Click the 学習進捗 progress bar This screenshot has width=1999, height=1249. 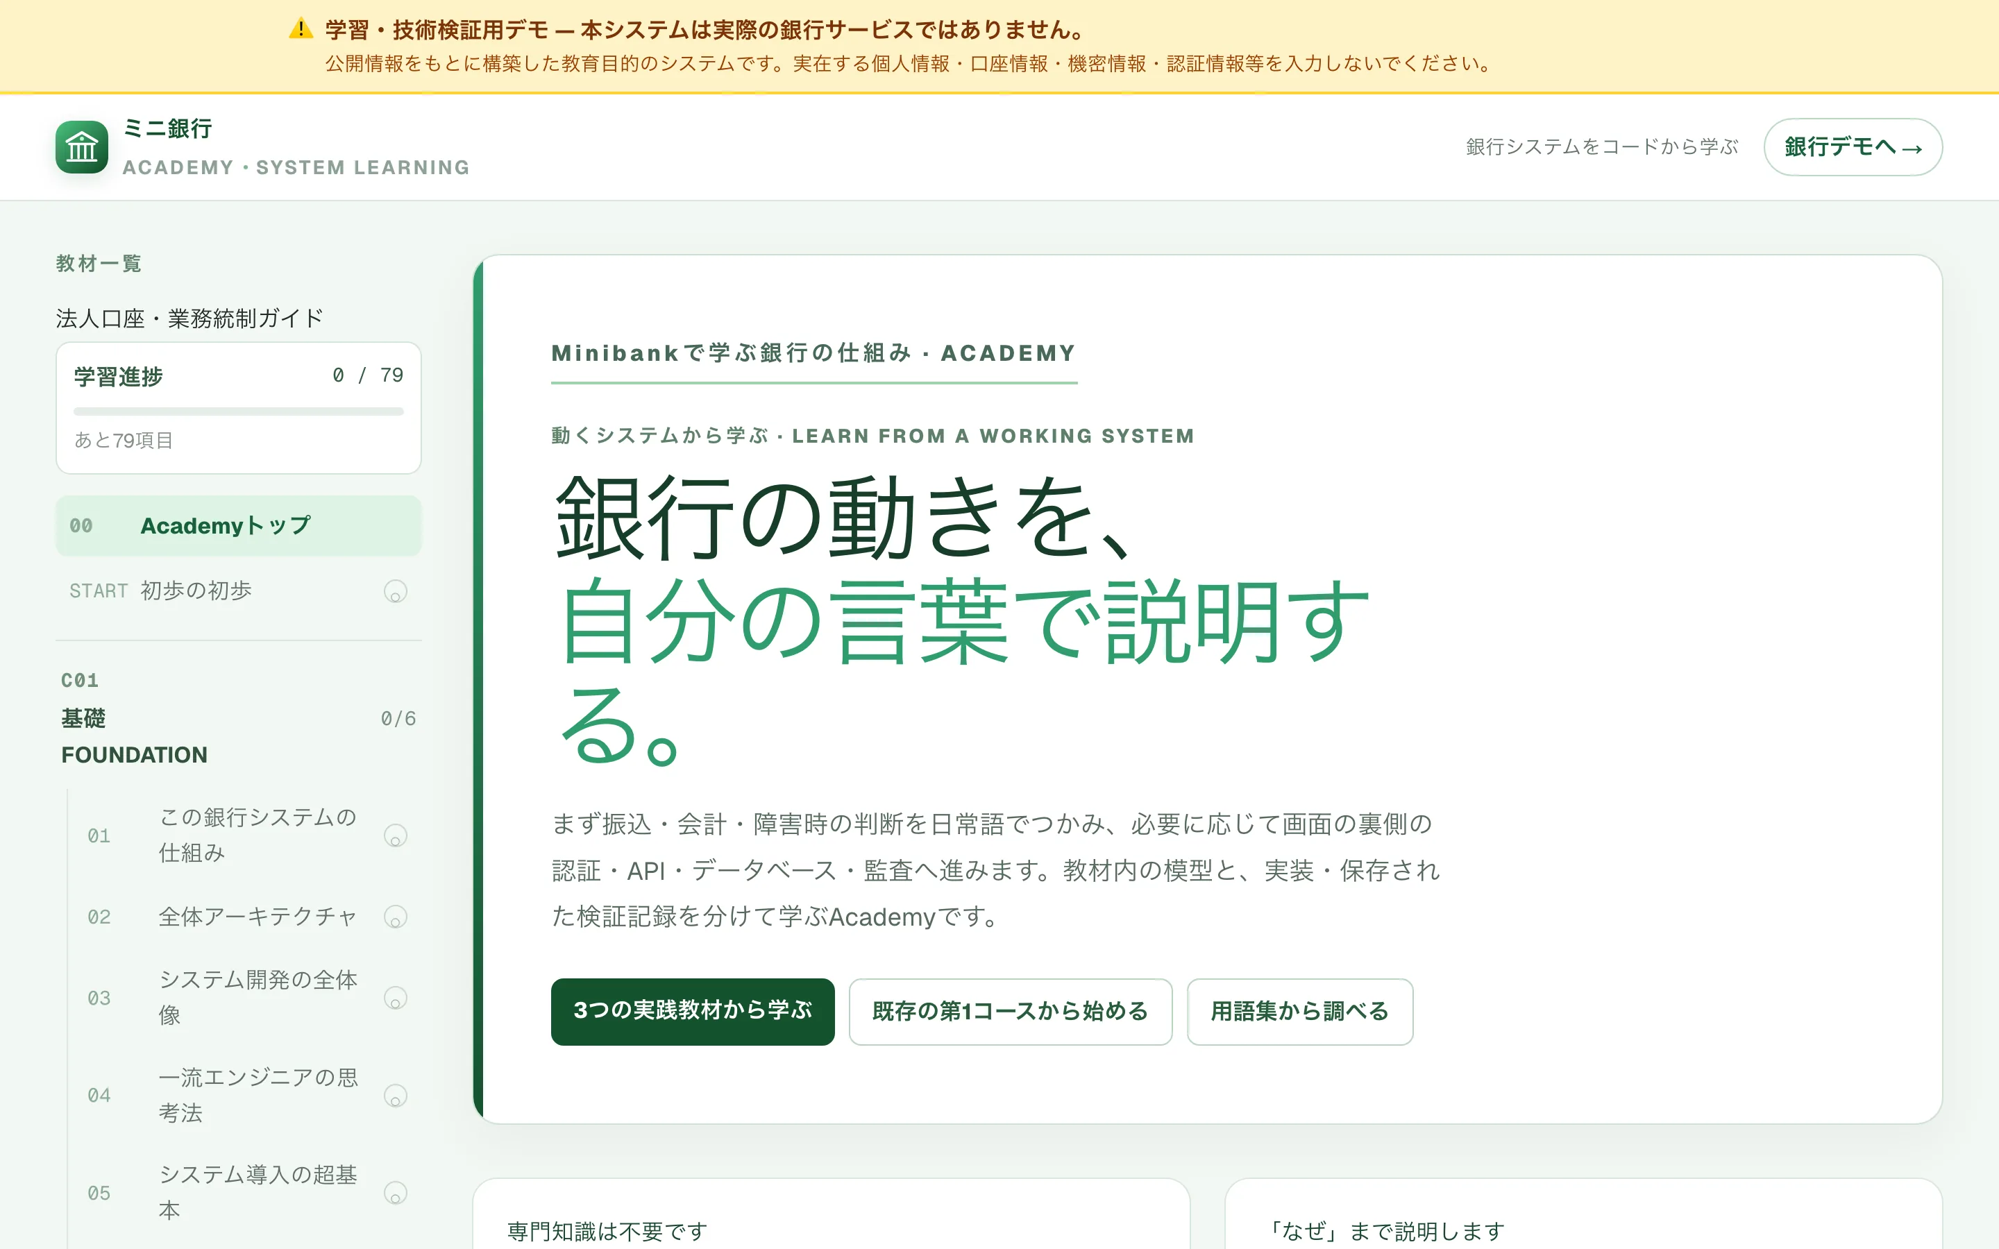tap(239, 411)
